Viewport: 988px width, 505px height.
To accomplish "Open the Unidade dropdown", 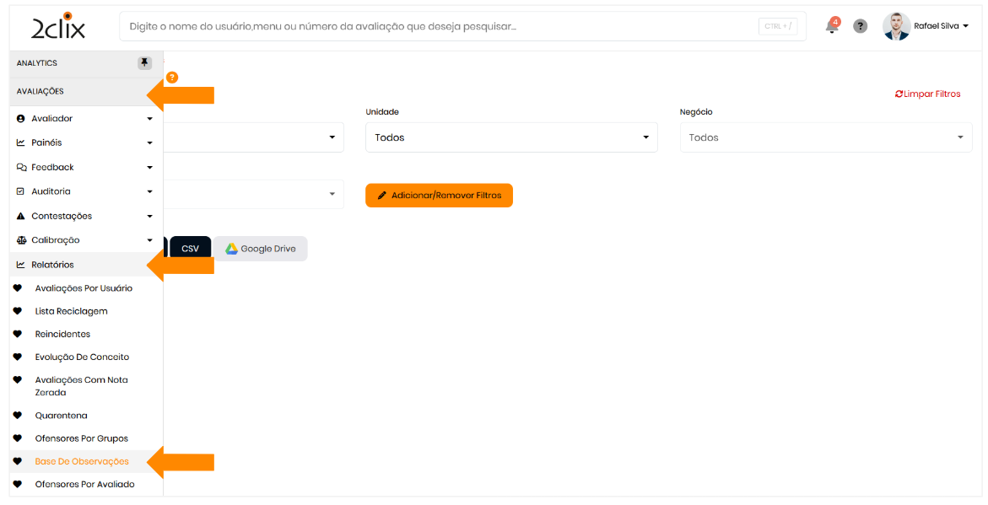I will [511, 137].
